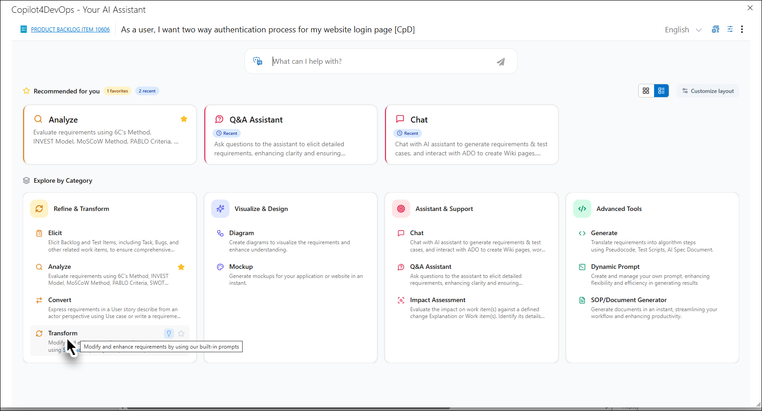The image size is (762, 411).
Task: Expand the English language dropdown
Action: tap(683, 30)
